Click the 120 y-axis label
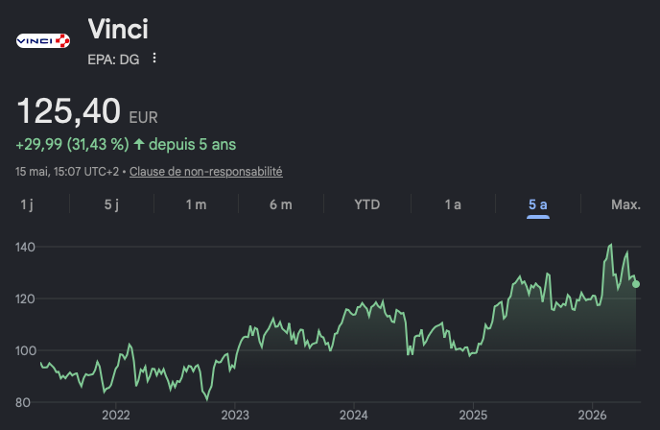 tap(25, 299)
